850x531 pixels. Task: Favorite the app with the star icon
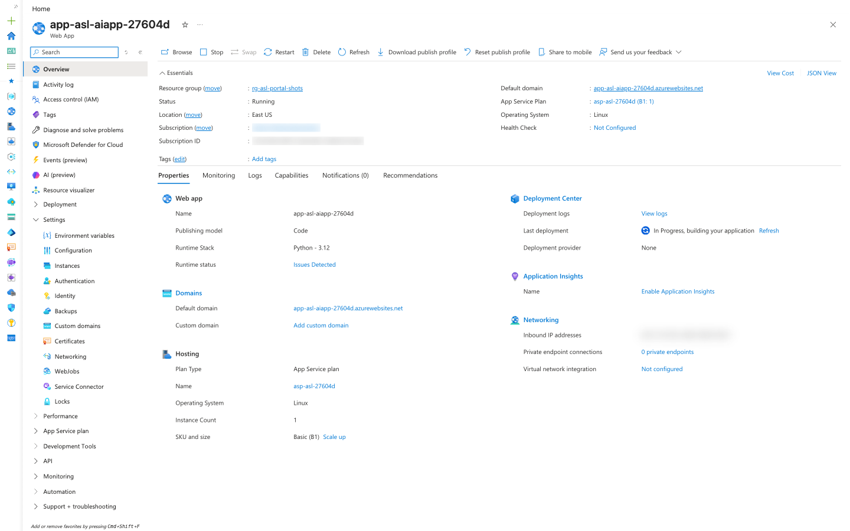coord(185,25)
